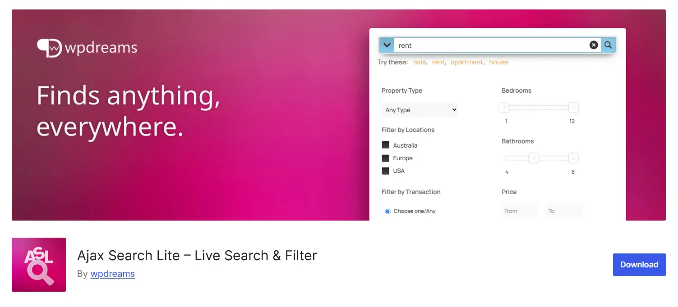Click the Bedrooms slider minimum handle
The width and height of the screenshot is (678, 307).
(504, 107)
